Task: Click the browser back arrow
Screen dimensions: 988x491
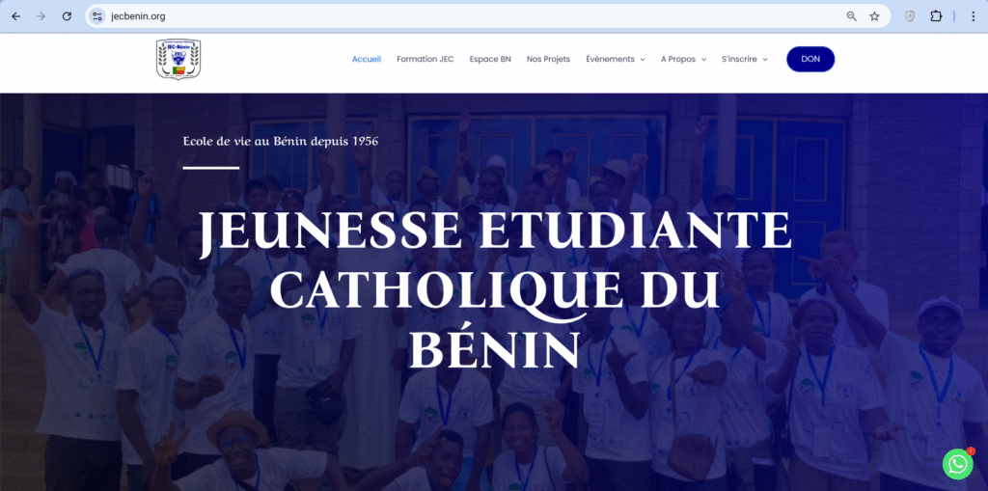Action: coord(15,16)
